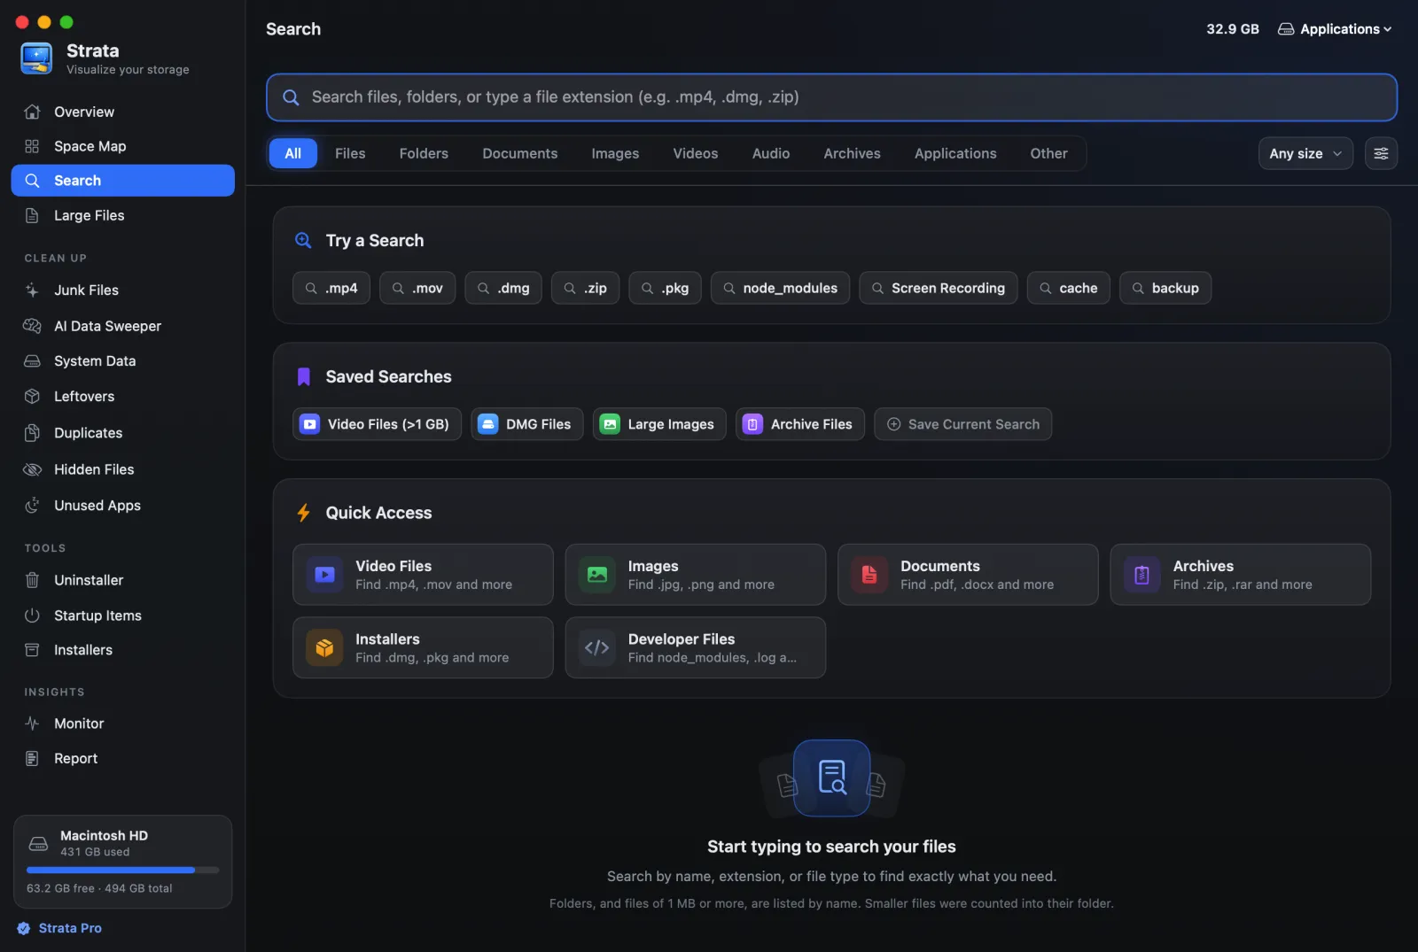This screenshot has width=1418, height=952.
Task: Go to the Space Map view
Action: [122, 146]
